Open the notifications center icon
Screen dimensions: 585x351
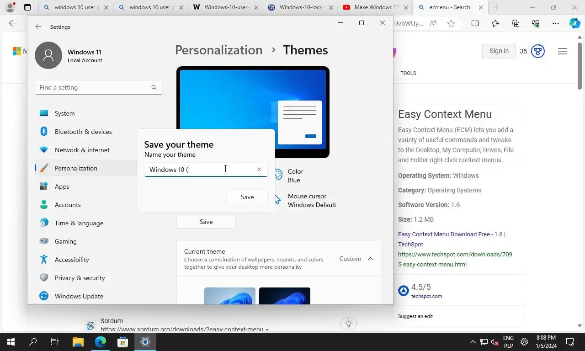click(570, 342)
